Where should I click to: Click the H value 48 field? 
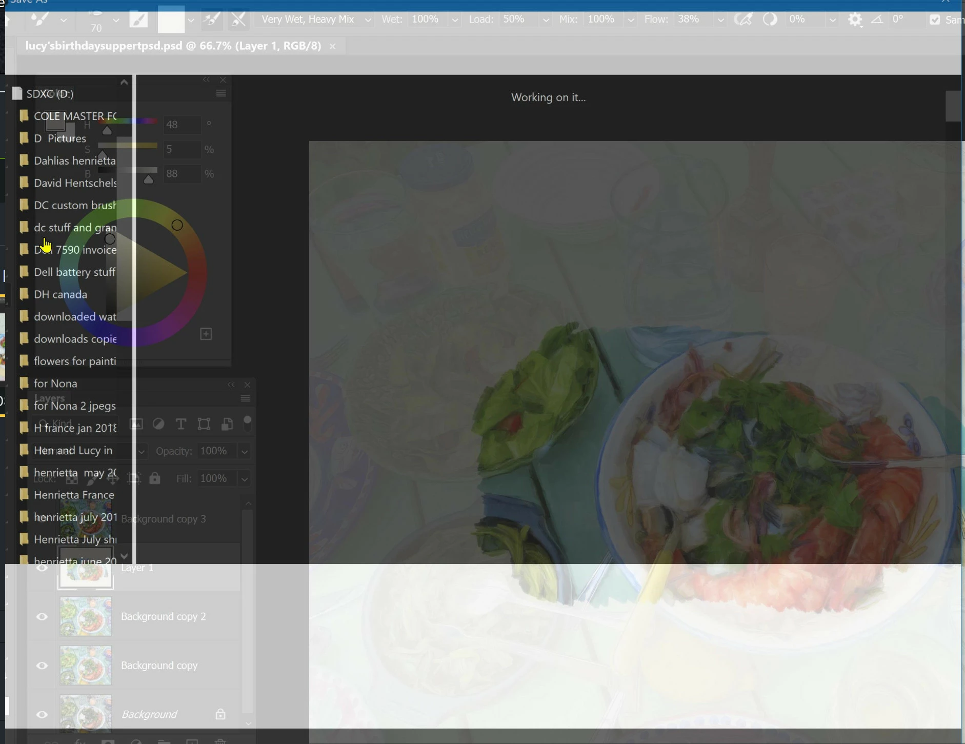pos(182,125)
